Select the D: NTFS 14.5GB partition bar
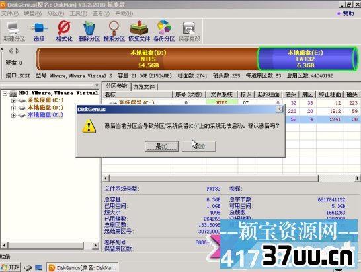This screenshot has height=272, width=361. [147, 59]
